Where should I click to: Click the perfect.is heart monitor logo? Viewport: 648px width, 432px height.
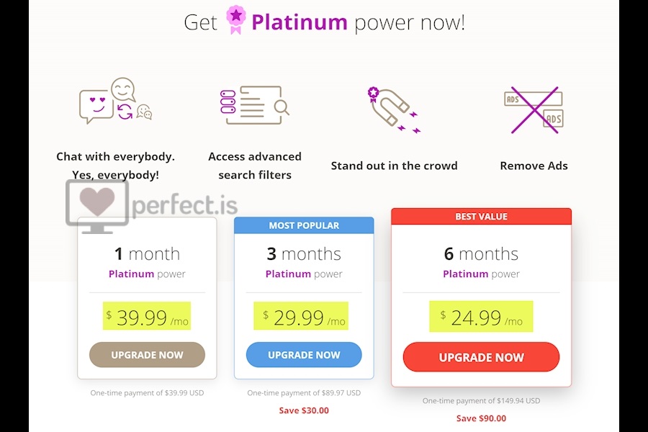pos(151,206)
